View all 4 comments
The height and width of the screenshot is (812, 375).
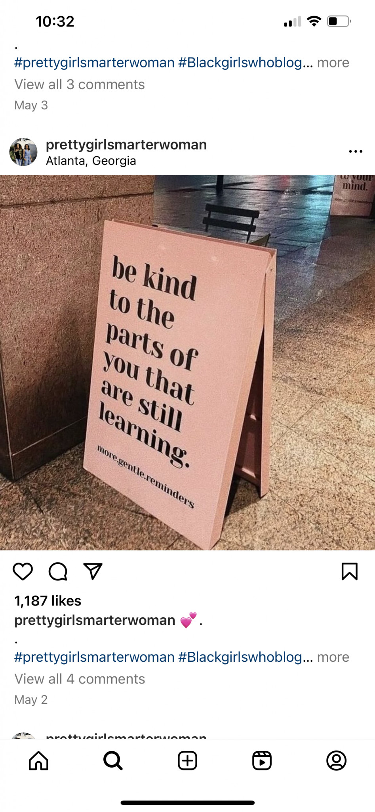80,679
